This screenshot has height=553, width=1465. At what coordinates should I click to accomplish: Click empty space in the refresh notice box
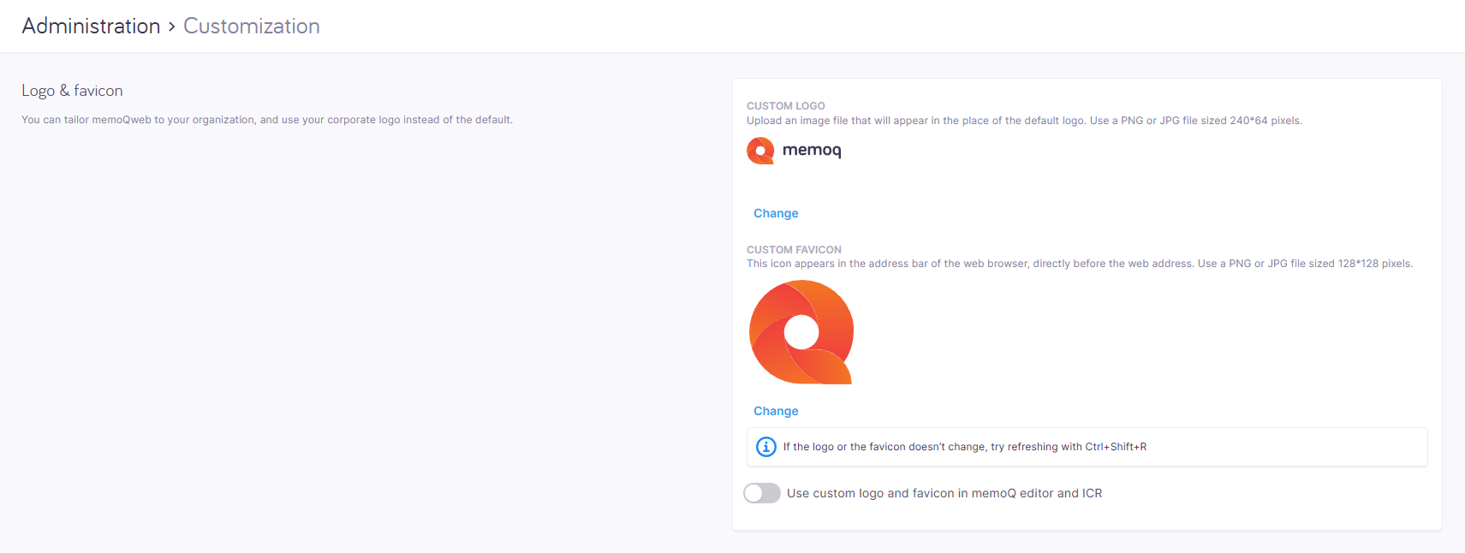[x=1284, y=447]
